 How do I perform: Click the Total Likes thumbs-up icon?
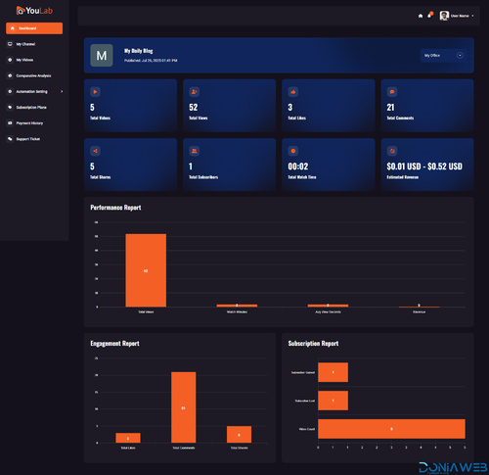click(293, 92)
